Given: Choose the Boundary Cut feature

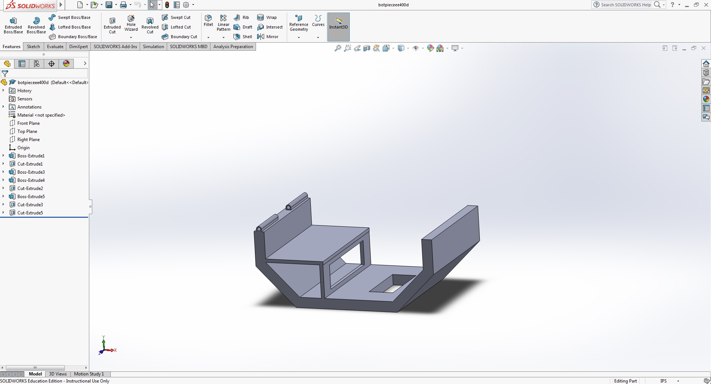Looking at the screenshot, I should pyautogui.click(x=179, y=37).
